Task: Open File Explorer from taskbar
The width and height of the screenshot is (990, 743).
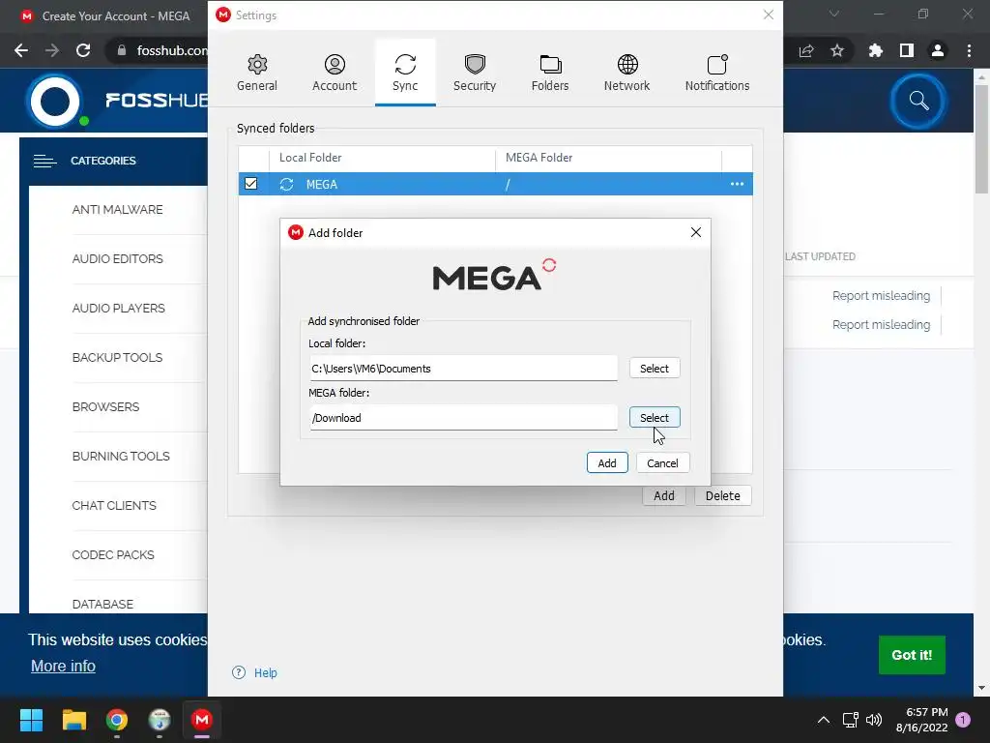Action: [x=73, y=720]
